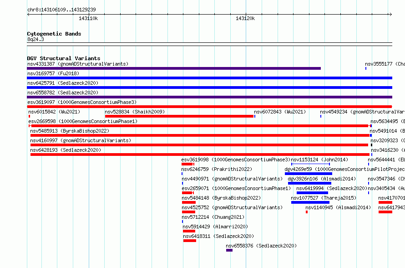Screen dimensions: 405x268
Task: Click esv2659071 1000GenomesConsortiumPhase1 label
Action: (x=236, y=188)
